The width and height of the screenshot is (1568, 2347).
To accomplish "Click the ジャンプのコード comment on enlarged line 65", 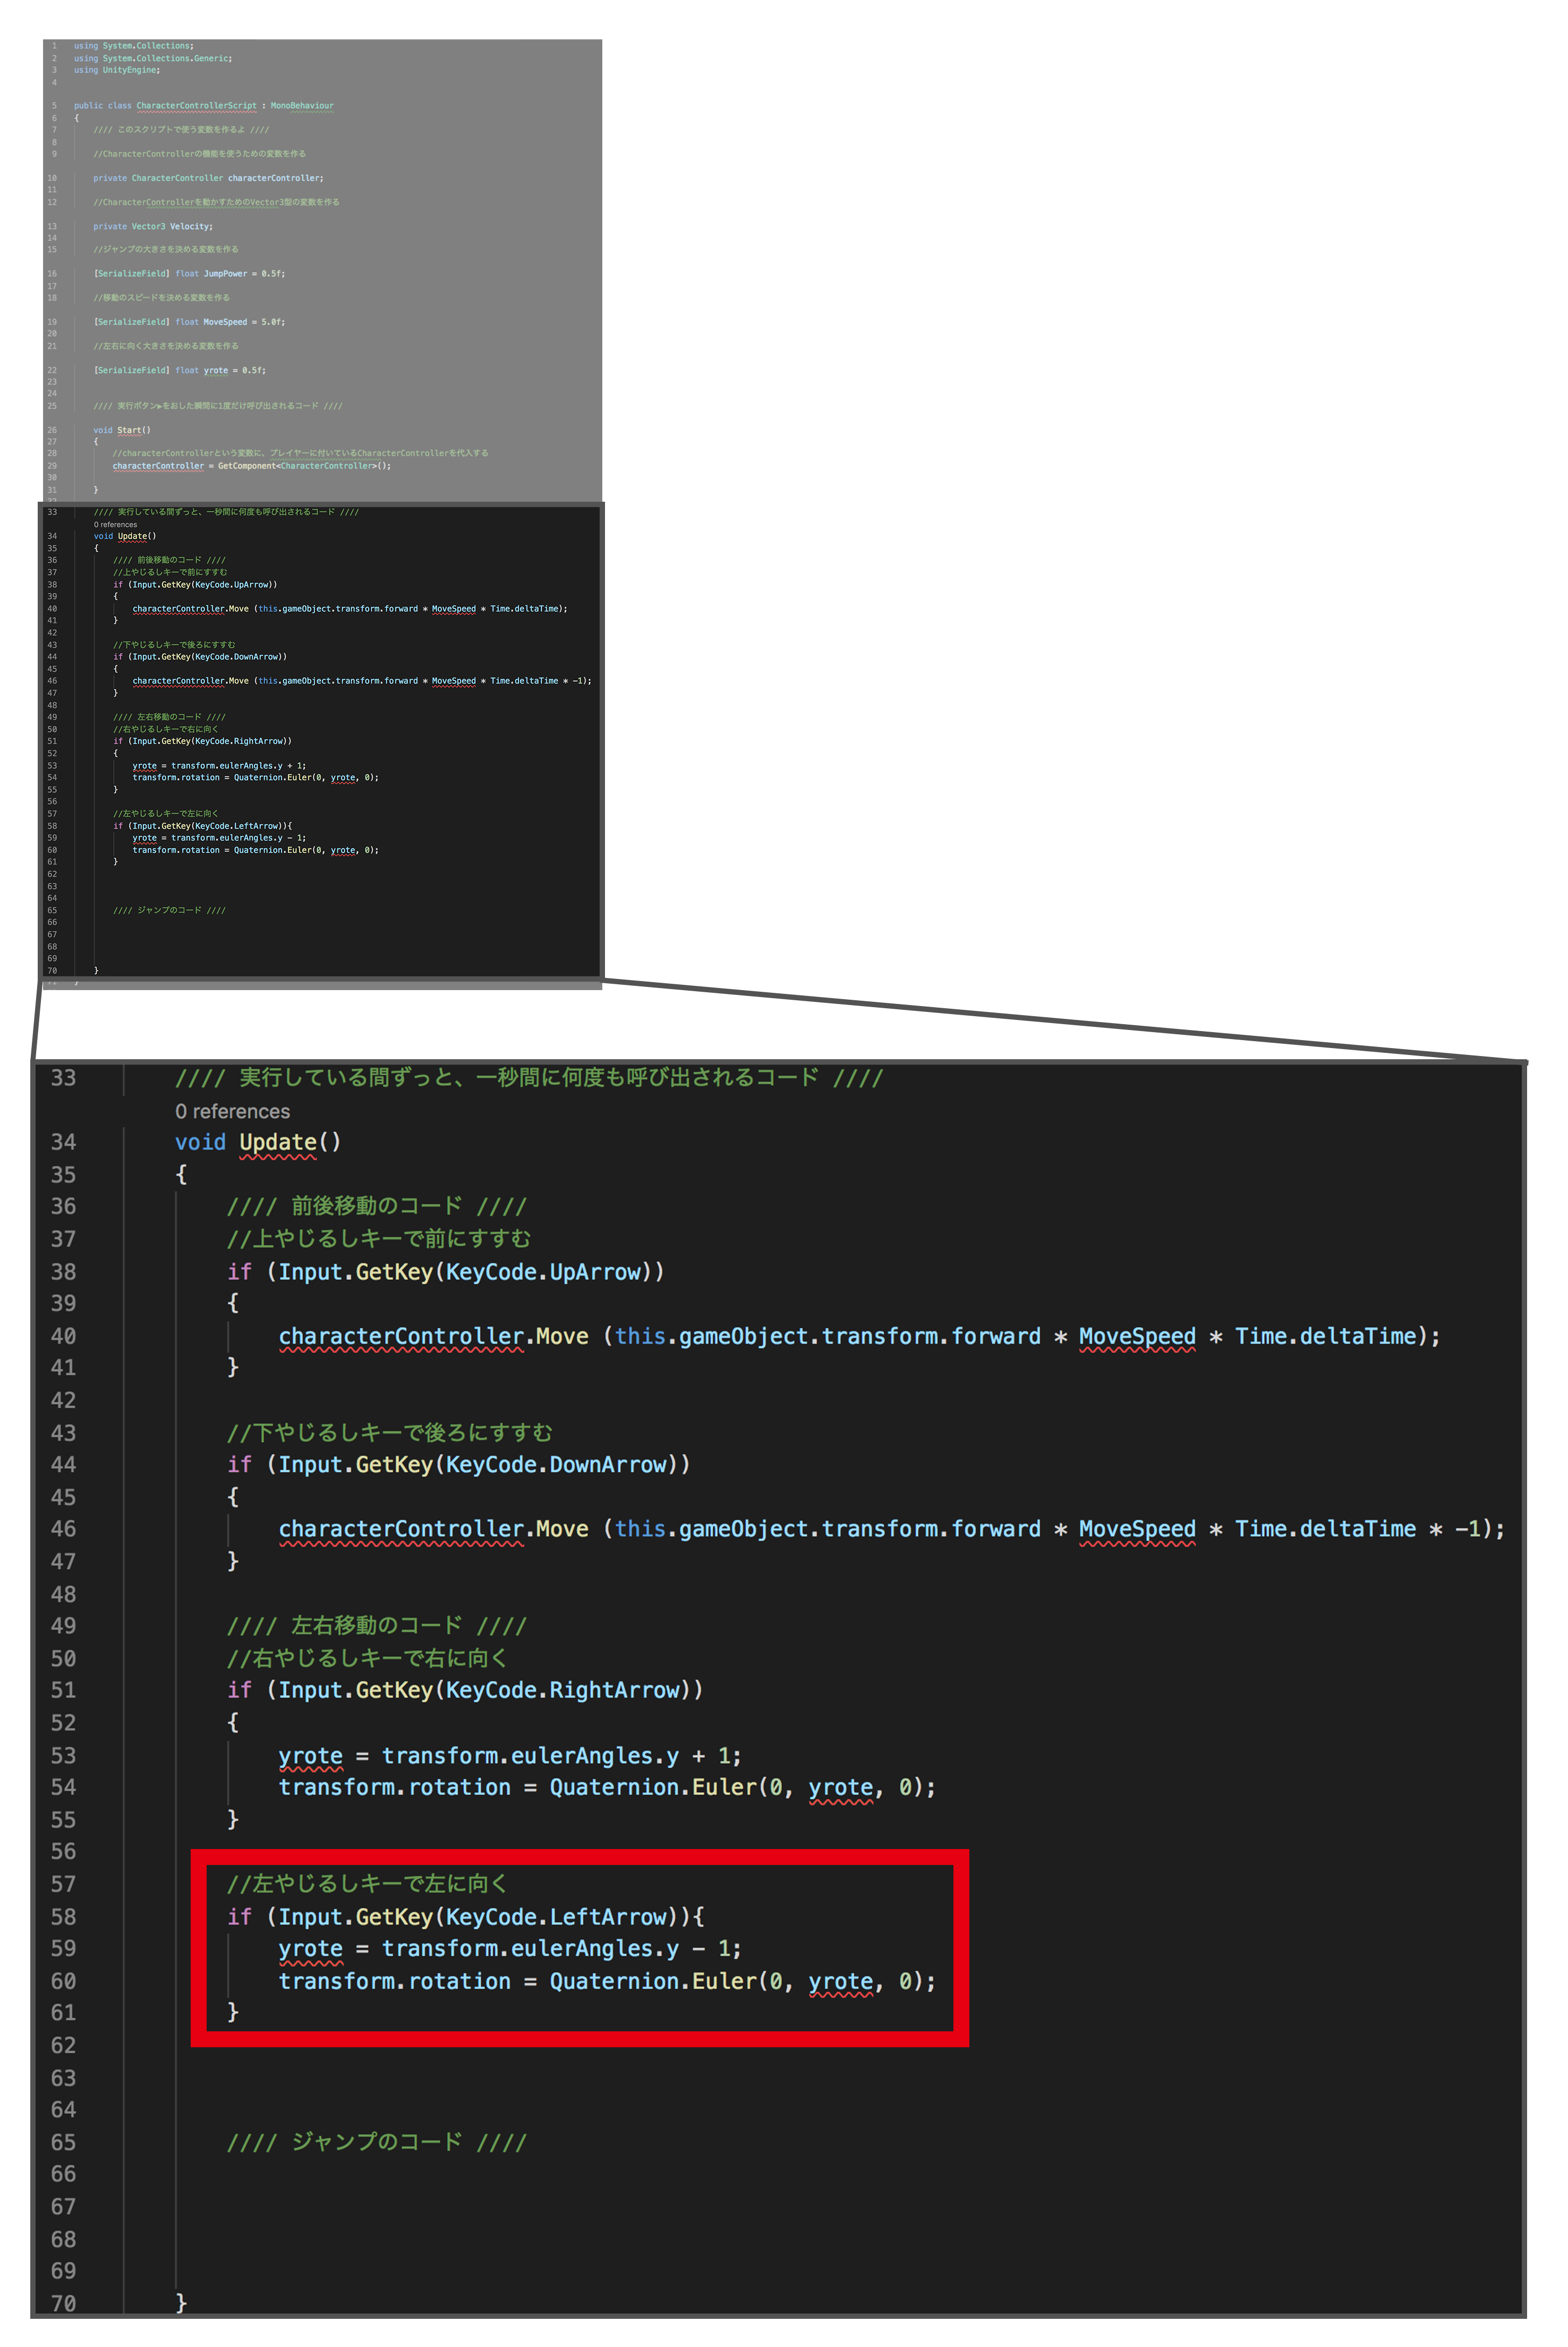I will click(376, 2142).
